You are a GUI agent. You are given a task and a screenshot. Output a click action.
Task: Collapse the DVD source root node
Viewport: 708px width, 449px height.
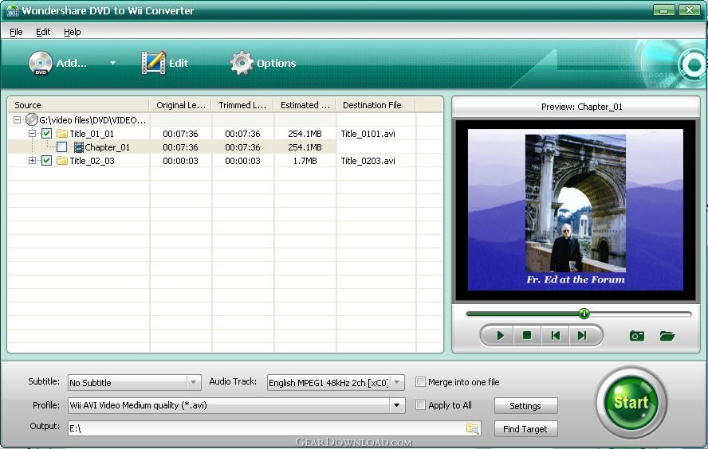(x=18, y=120)
